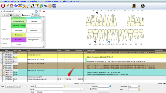The height and width of the screenshot is (93, 166).
Task: Open the home house icon
Action: pyautogui.click(x=11, y=6)
